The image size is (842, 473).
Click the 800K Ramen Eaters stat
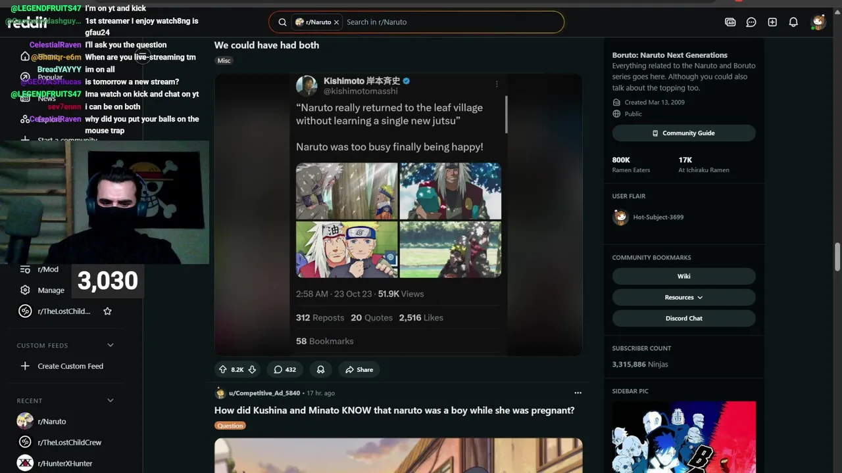tap(631, 164)
